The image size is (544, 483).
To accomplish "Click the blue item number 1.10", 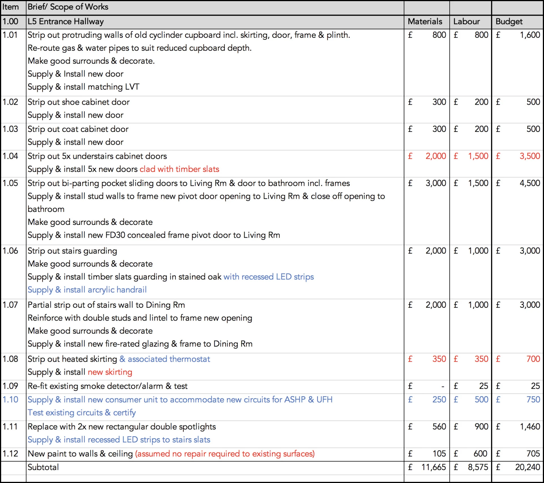I will click(10, 400).
